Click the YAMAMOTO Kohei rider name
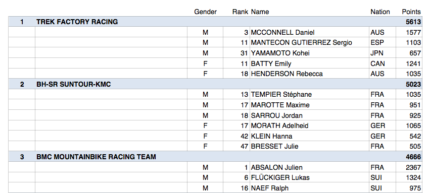 coord(280,53)
